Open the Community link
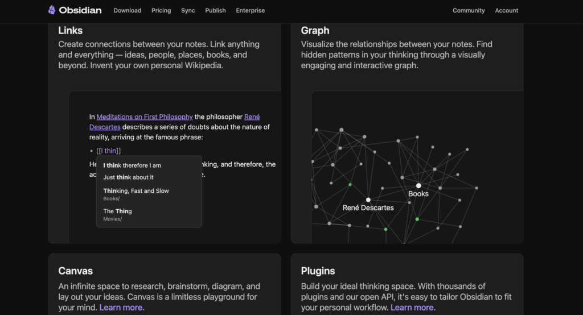Image resolution: width=583 pixels, height=315 pixels. pos(469,10)
